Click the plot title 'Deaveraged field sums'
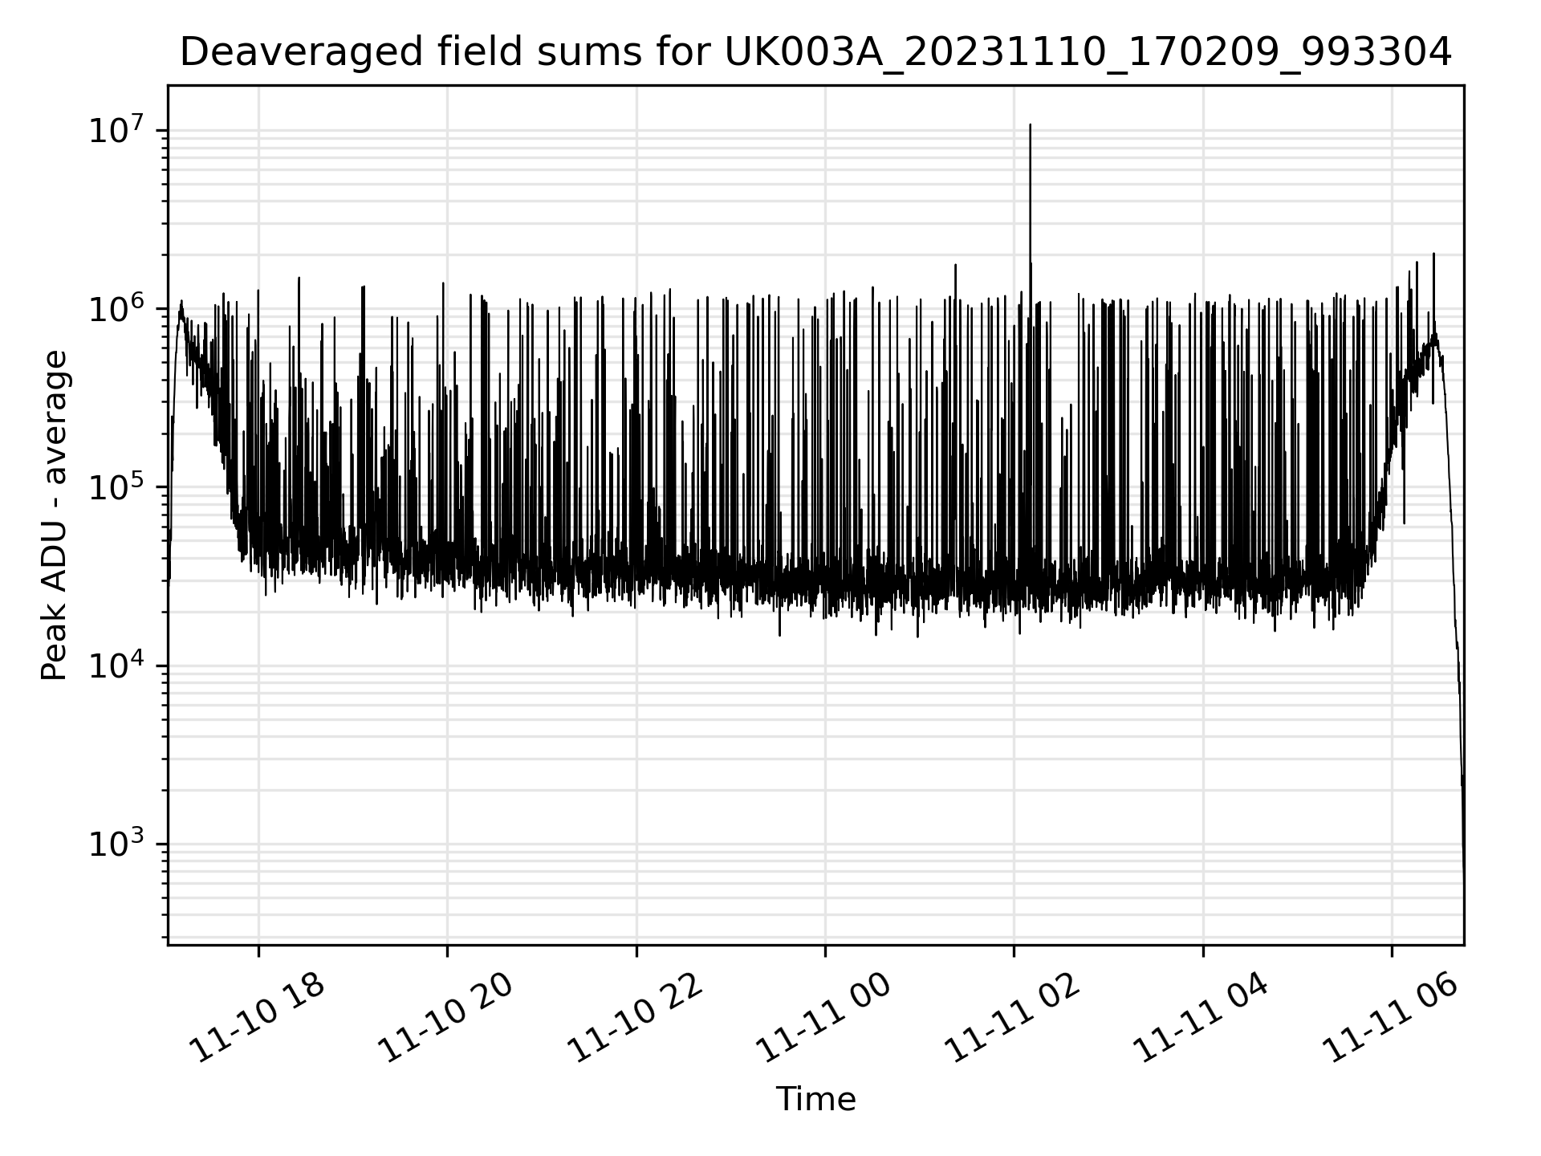The height and width of the screenshot is (1156, 1541). 410,54
